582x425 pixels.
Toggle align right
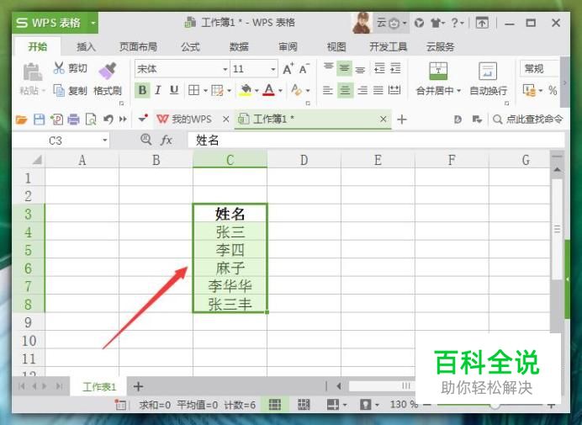(362, 90)
